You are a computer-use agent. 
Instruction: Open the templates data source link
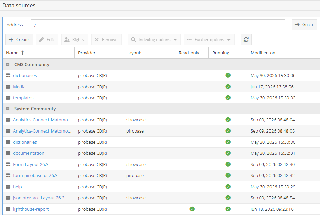coord(23,98)
